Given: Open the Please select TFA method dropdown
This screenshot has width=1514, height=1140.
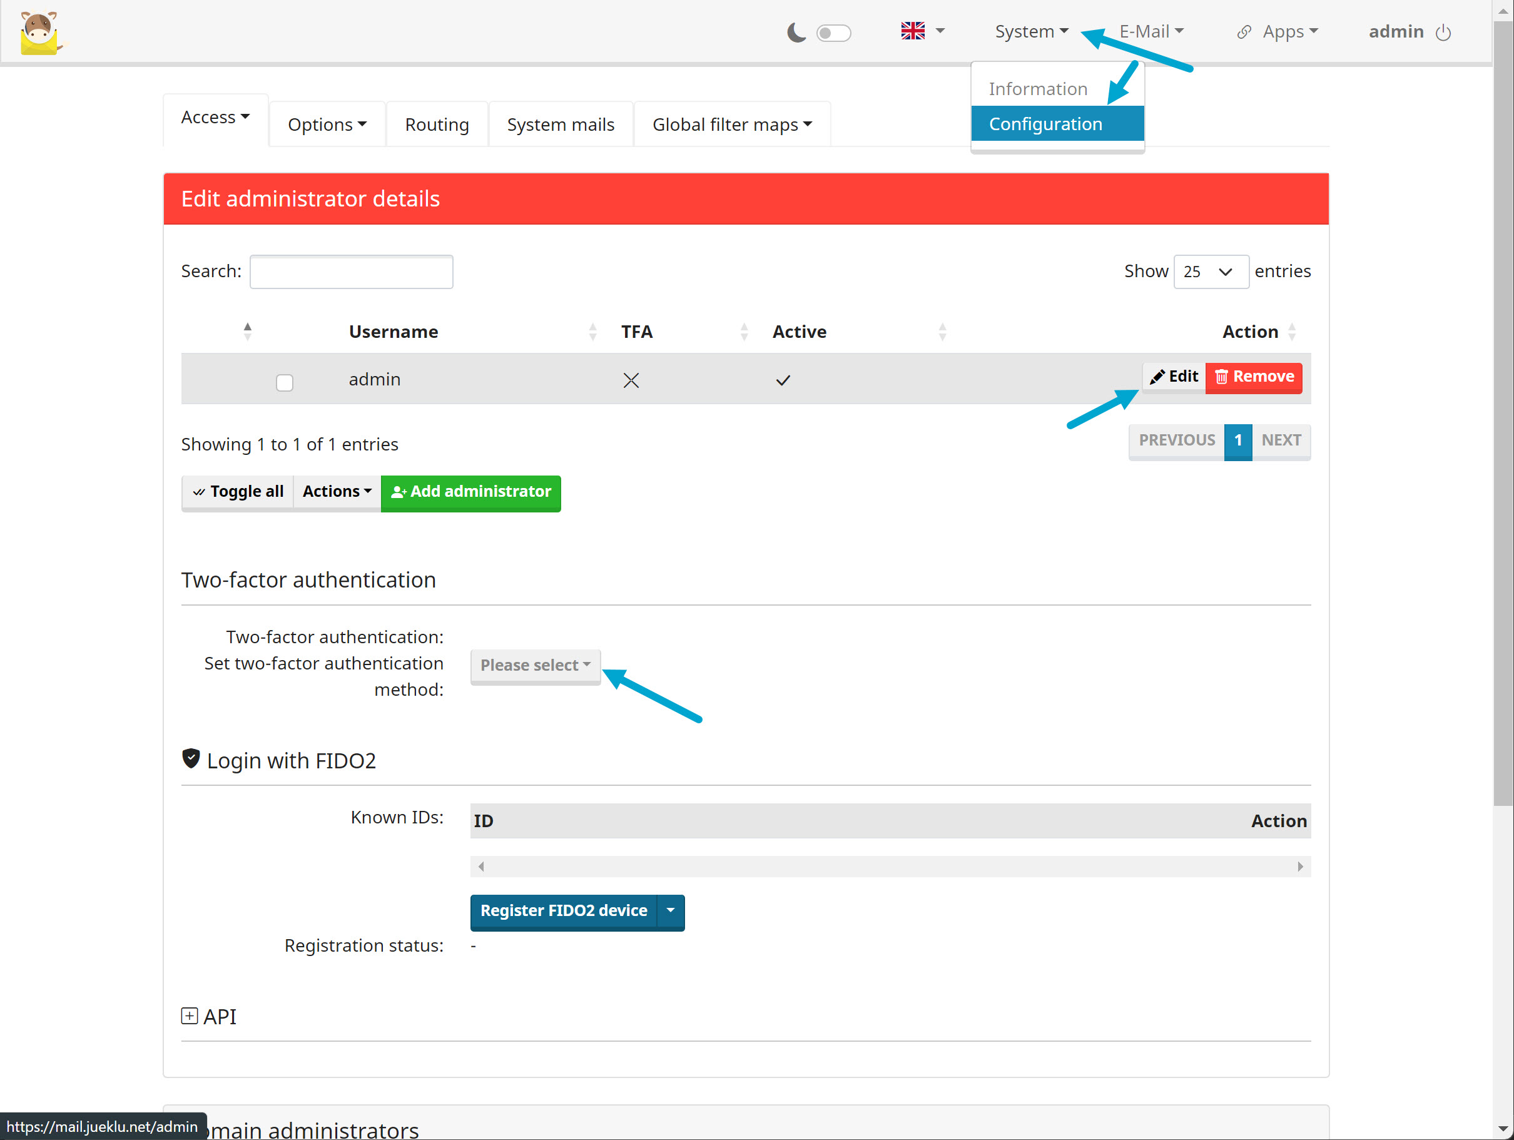Looking at the screenshot, I should (x=534, y=666).
